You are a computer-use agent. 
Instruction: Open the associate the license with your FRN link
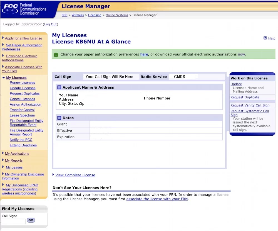pos(157,199)
